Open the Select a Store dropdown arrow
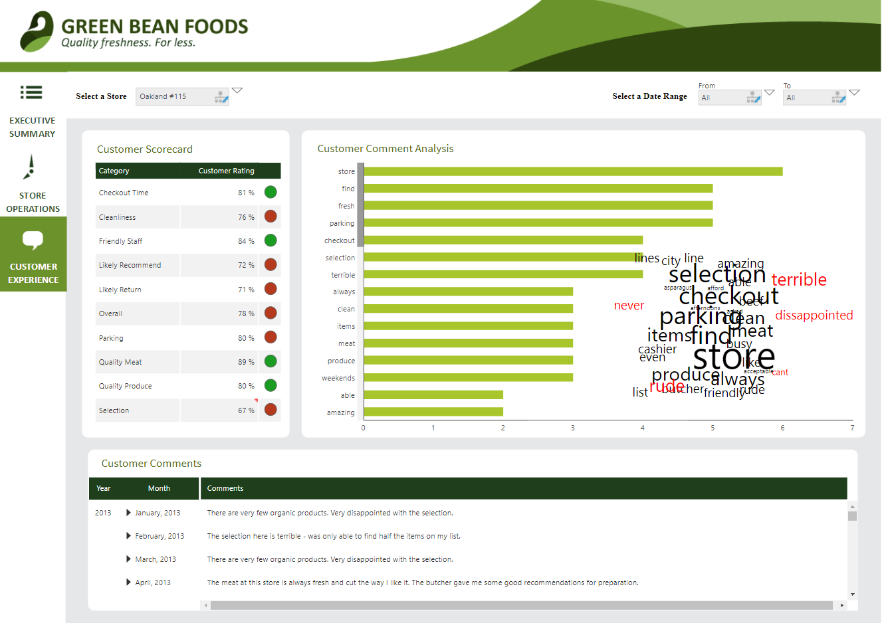The width and height of the screenshot is (882, 623). pyautogui.click(x=237, y=91)
